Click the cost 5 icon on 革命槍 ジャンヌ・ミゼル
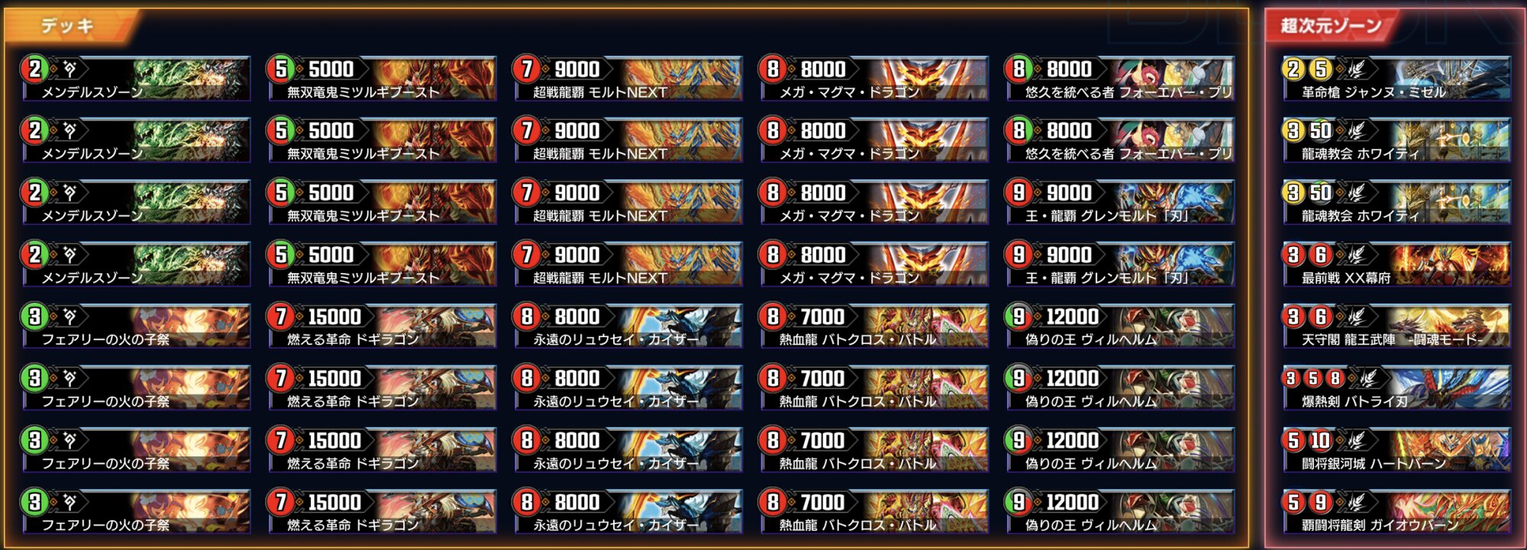 [x=1321, y=69]
